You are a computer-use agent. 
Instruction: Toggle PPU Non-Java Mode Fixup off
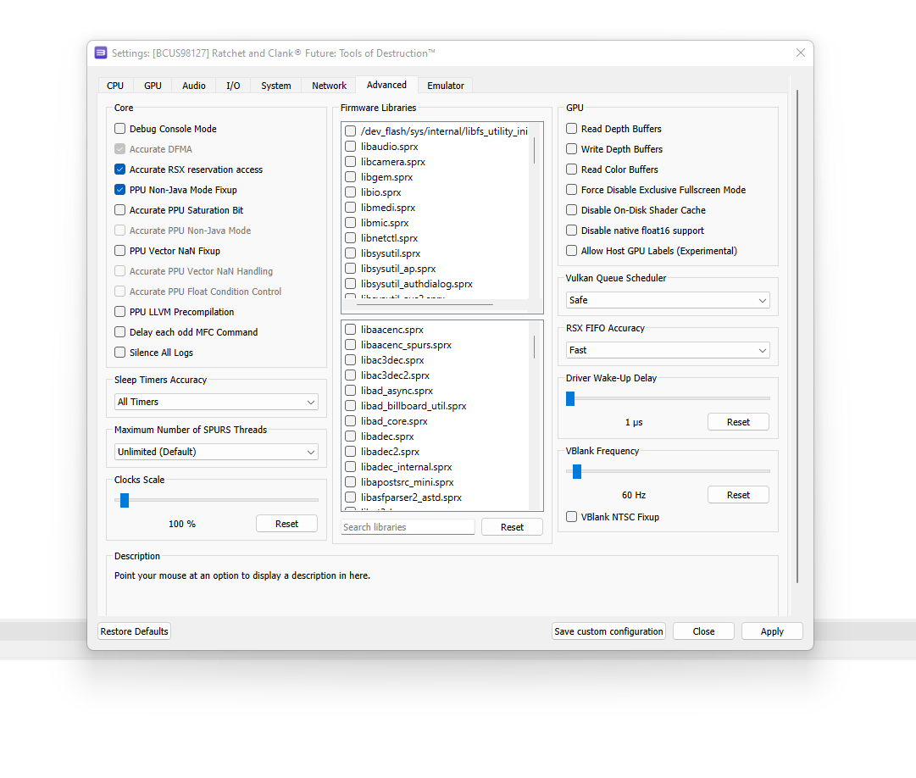119,190
